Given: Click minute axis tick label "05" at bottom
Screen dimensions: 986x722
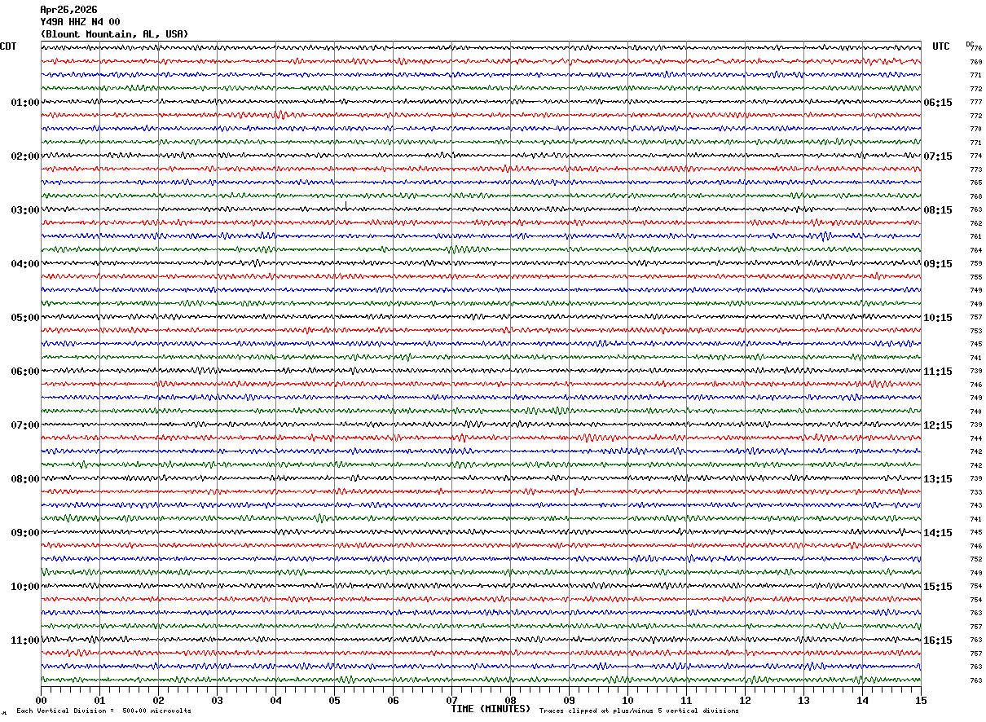Looking at the screenshot, I should pos(334,700).
